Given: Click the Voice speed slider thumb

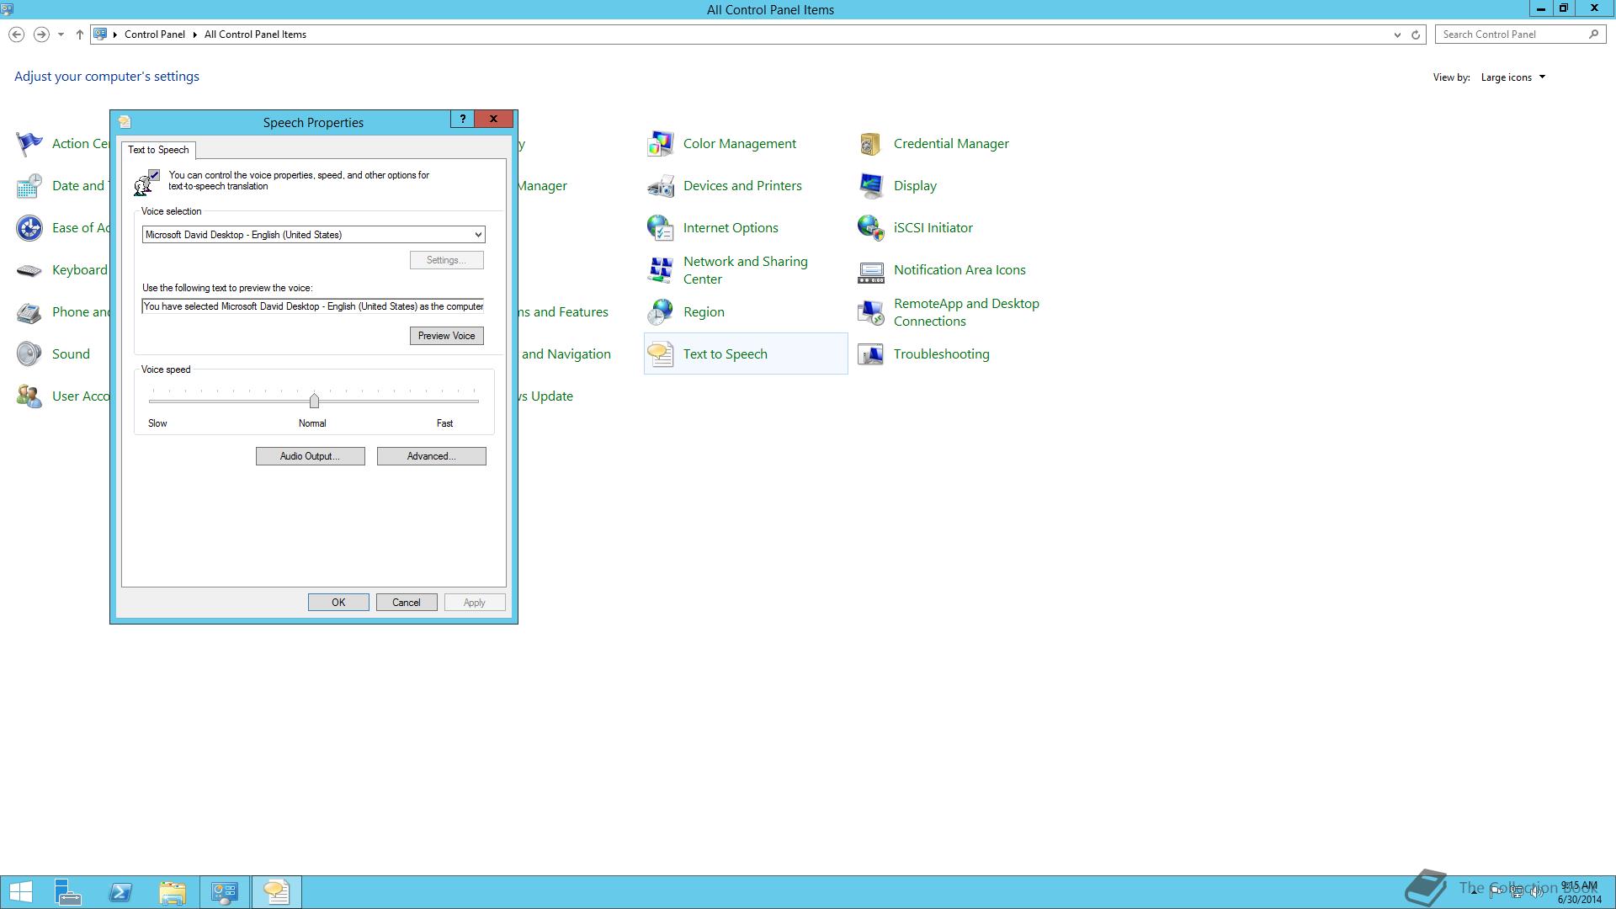Looking at the screenshot, I should click(314, 401).
